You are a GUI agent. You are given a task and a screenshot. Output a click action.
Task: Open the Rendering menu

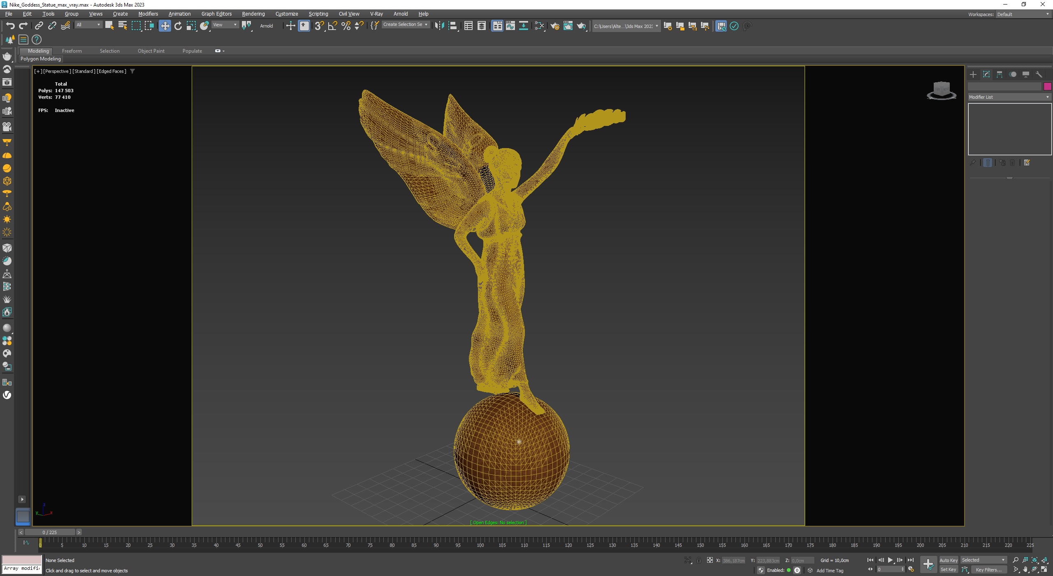(x=253, y=14)
